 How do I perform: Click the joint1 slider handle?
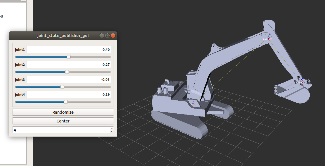pyautogui.click(x=68, y=57)
